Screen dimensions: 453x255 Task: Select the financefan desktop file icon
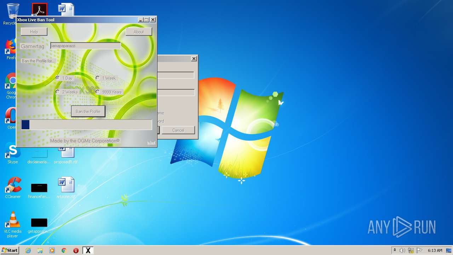(x=39, y=191)
